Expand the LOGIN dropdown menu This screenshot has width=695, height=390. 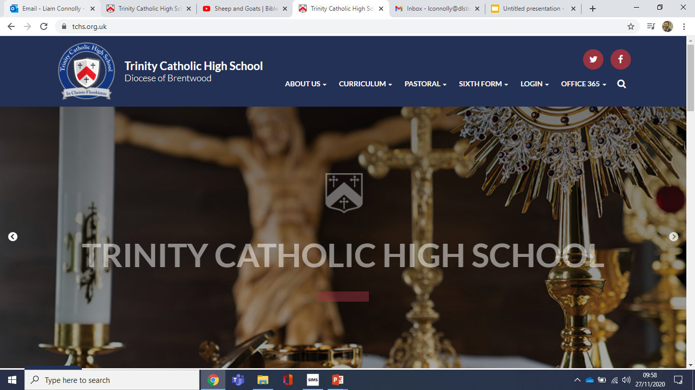[x=534, y=84]
